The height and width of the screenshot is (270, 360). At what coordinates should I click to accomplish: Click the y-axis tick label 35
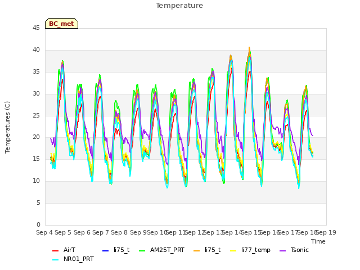pyautogui.click(x=36, y=72)
